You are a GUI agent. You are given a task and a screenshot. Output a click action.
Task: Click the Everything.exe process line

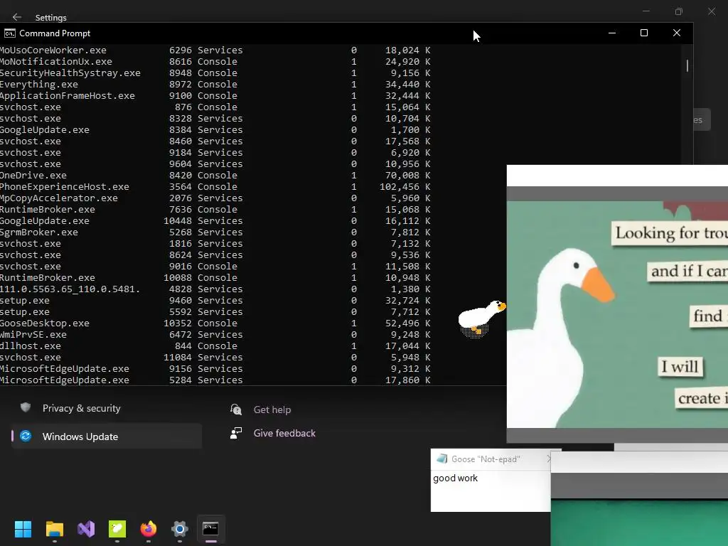[x=215, y=85]
